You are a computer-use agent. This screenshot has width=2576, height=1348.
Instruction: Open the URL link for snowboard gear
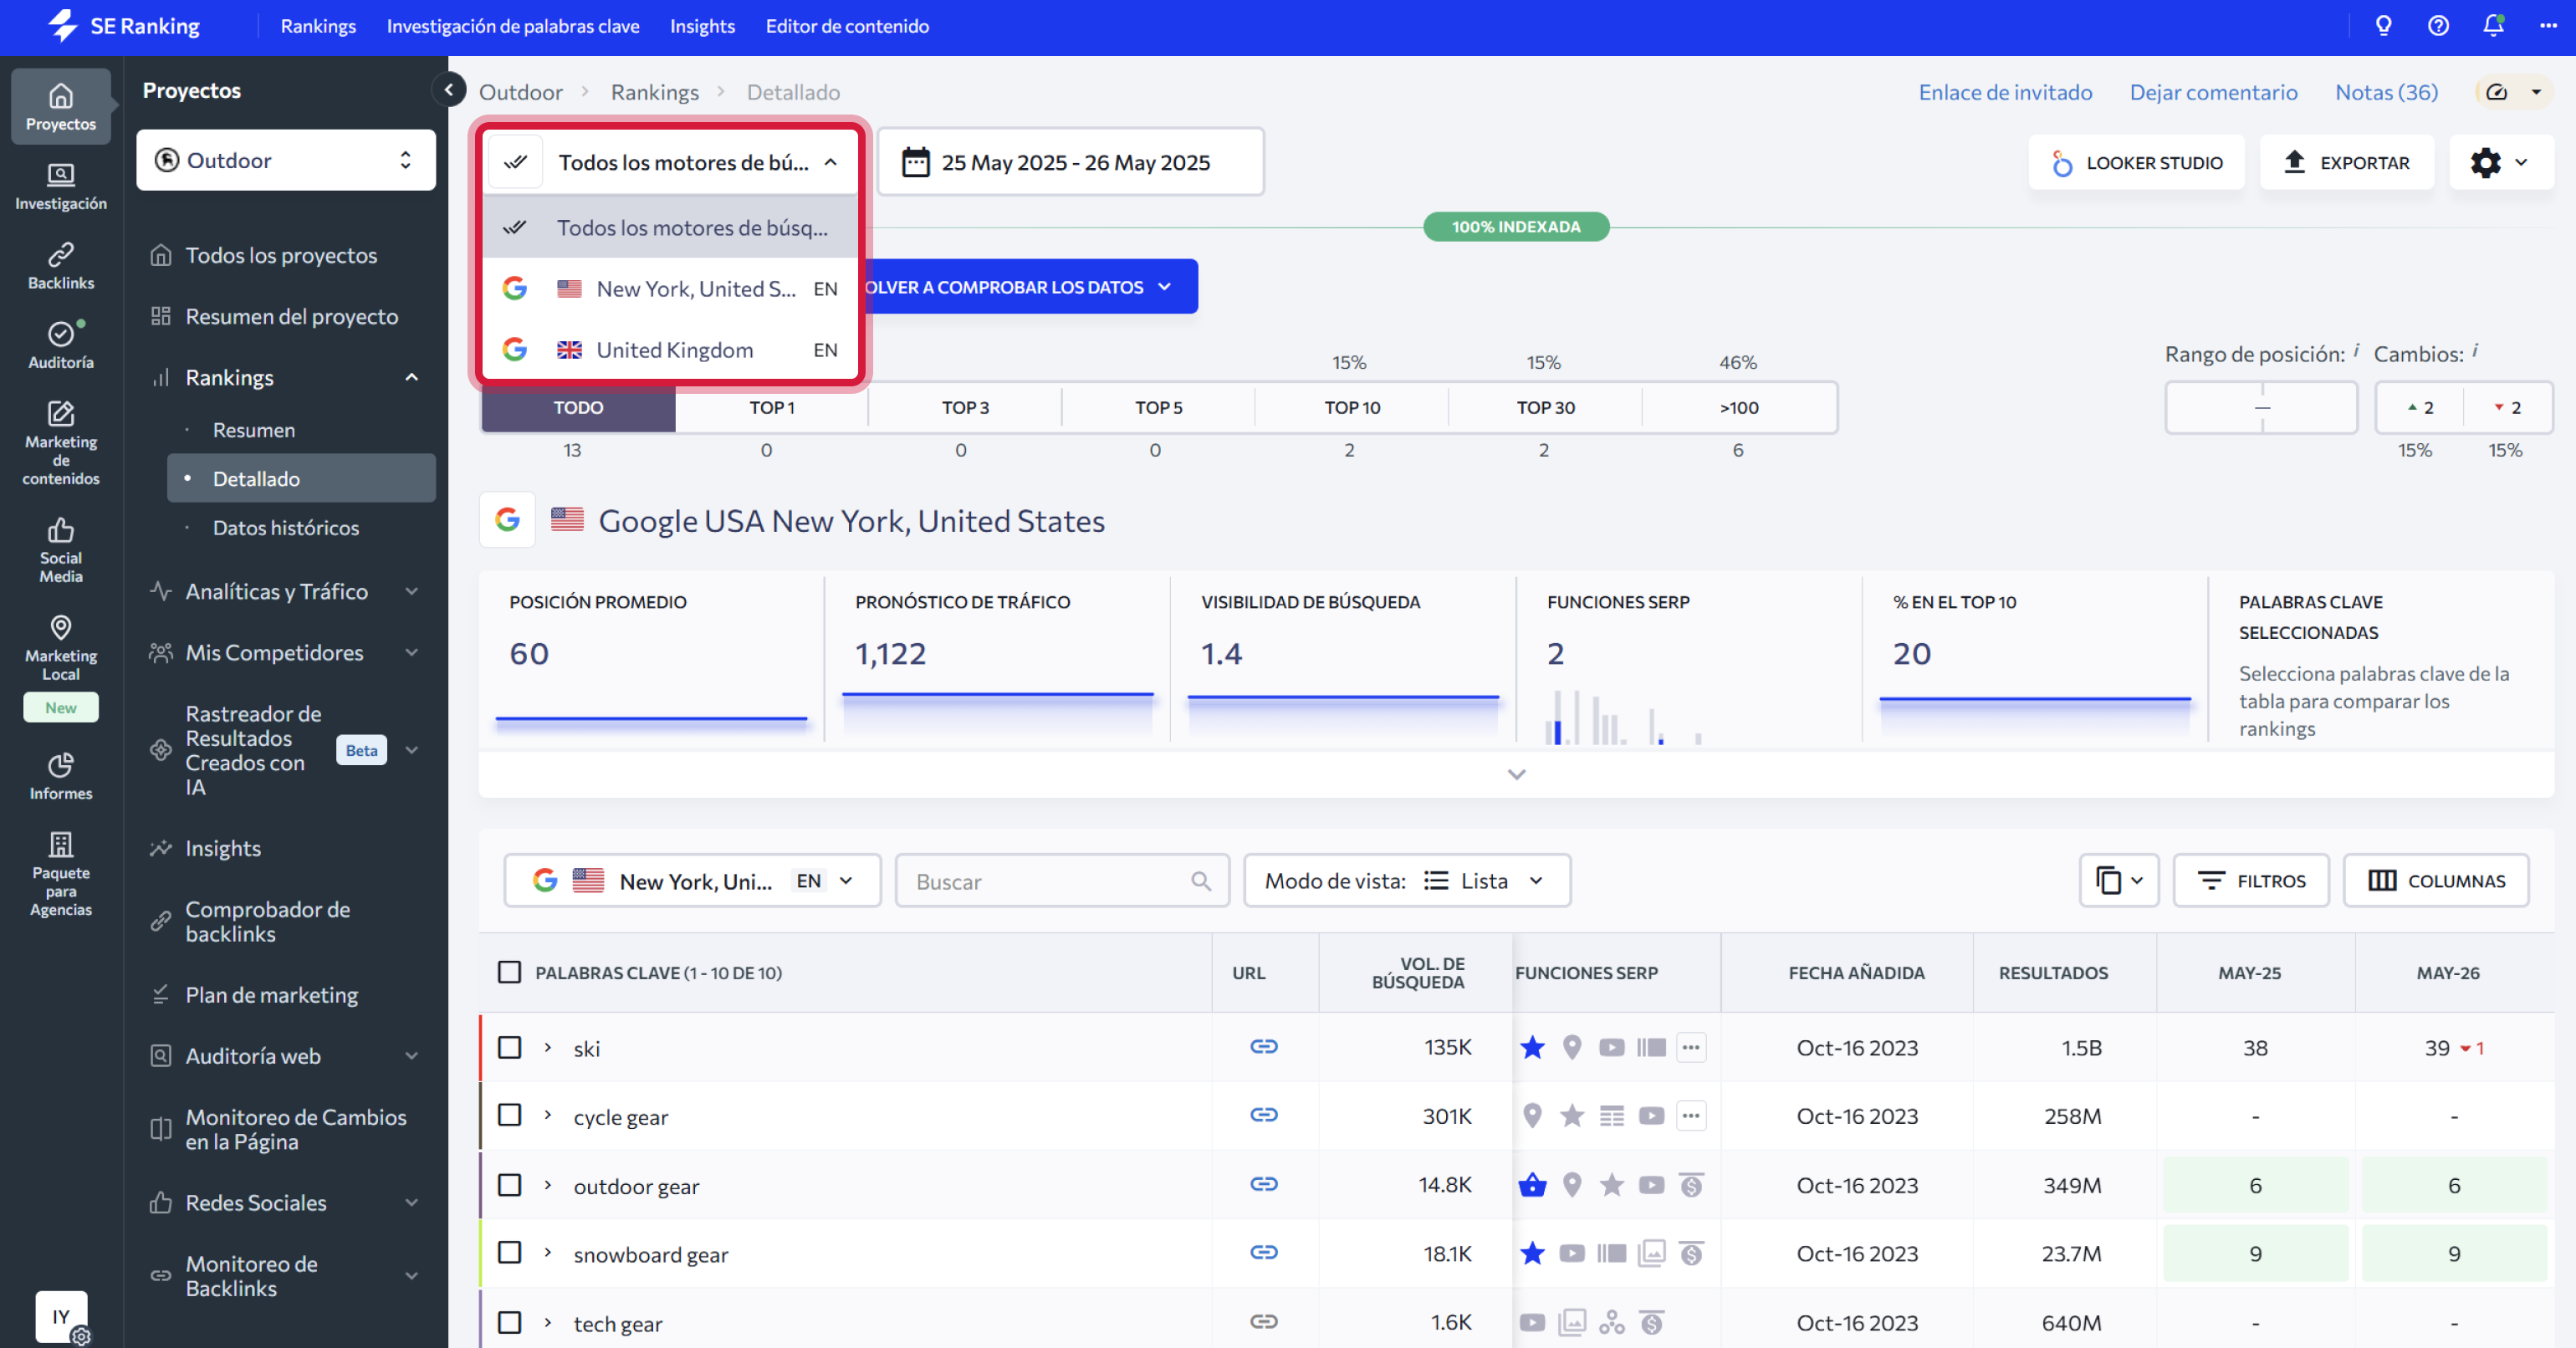pos(1264,1252)
